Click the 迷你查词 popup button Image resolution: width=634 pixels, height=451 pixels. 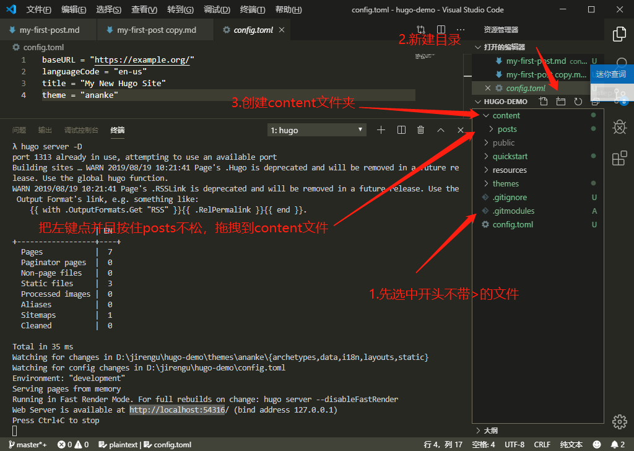click(611, 74)
